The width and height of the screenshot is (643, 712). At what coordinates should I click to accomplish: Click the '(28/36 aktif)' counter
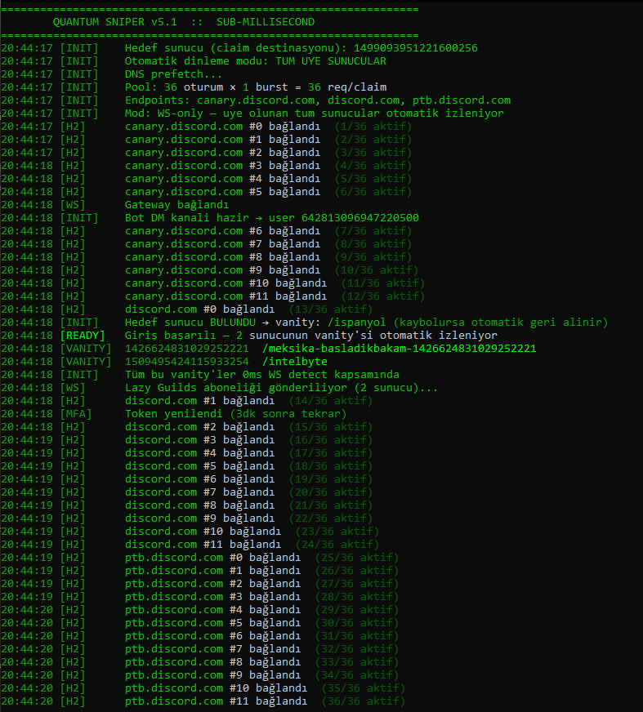(357, 597)
